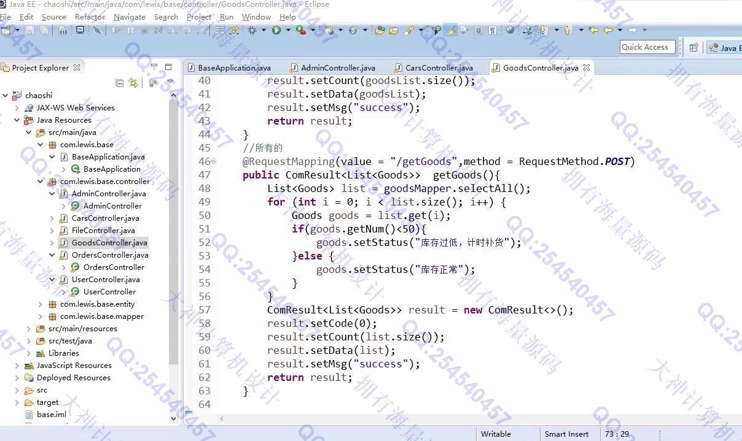The height and width of the screenshot is (441, 742).
Task: Click Collapse All in Project Explorer
Action: click(120, 82)
